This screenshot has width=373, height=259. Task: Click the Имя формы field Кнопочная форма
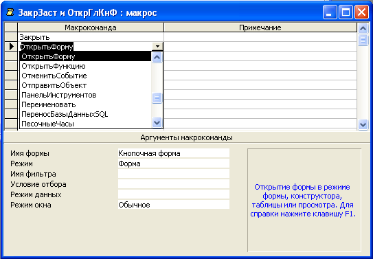[173, 153]
